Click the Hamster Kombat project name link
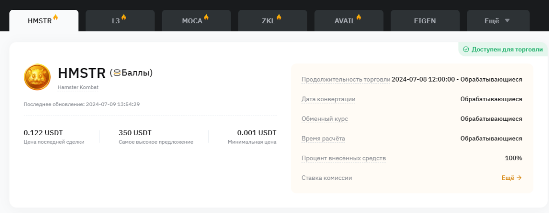Screen dimensions: 549x213 point(78,87)
